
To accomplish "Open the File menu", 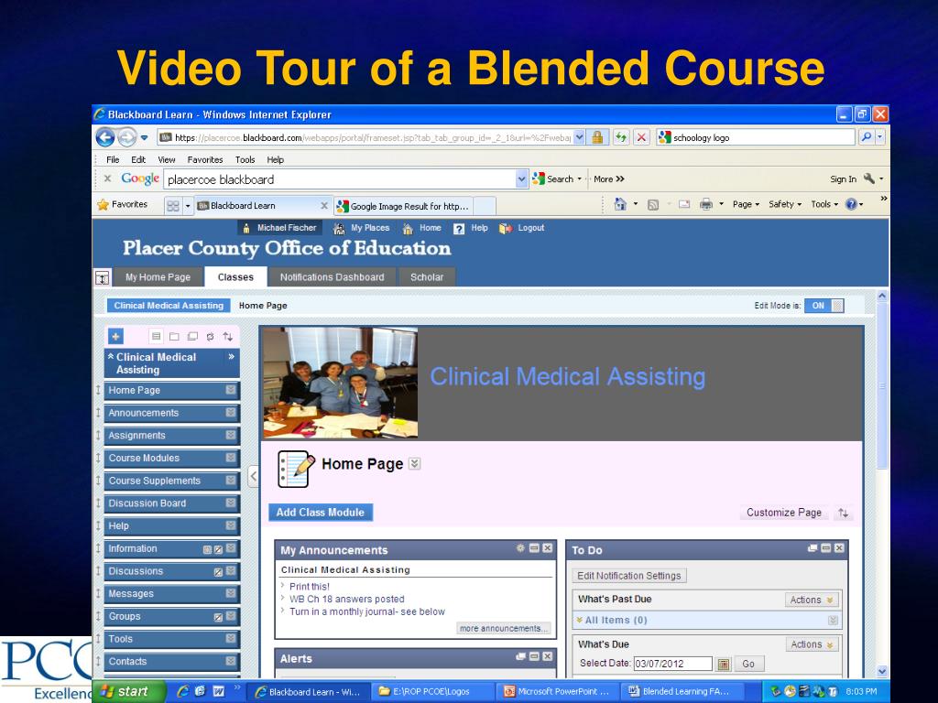I will [113, 159].
